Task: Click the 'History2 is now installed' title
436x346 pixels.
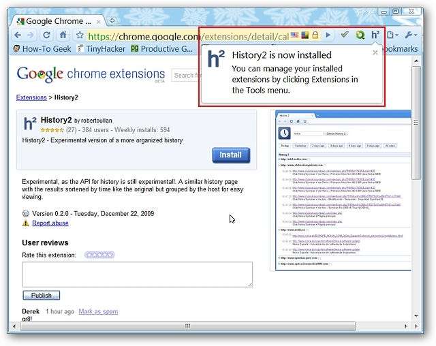Action: point(281,55)
